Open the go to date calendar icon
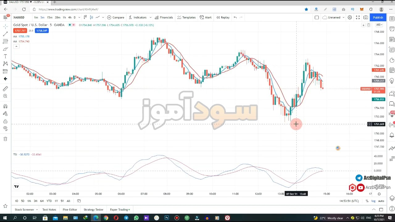 click(x=79, y=201)
